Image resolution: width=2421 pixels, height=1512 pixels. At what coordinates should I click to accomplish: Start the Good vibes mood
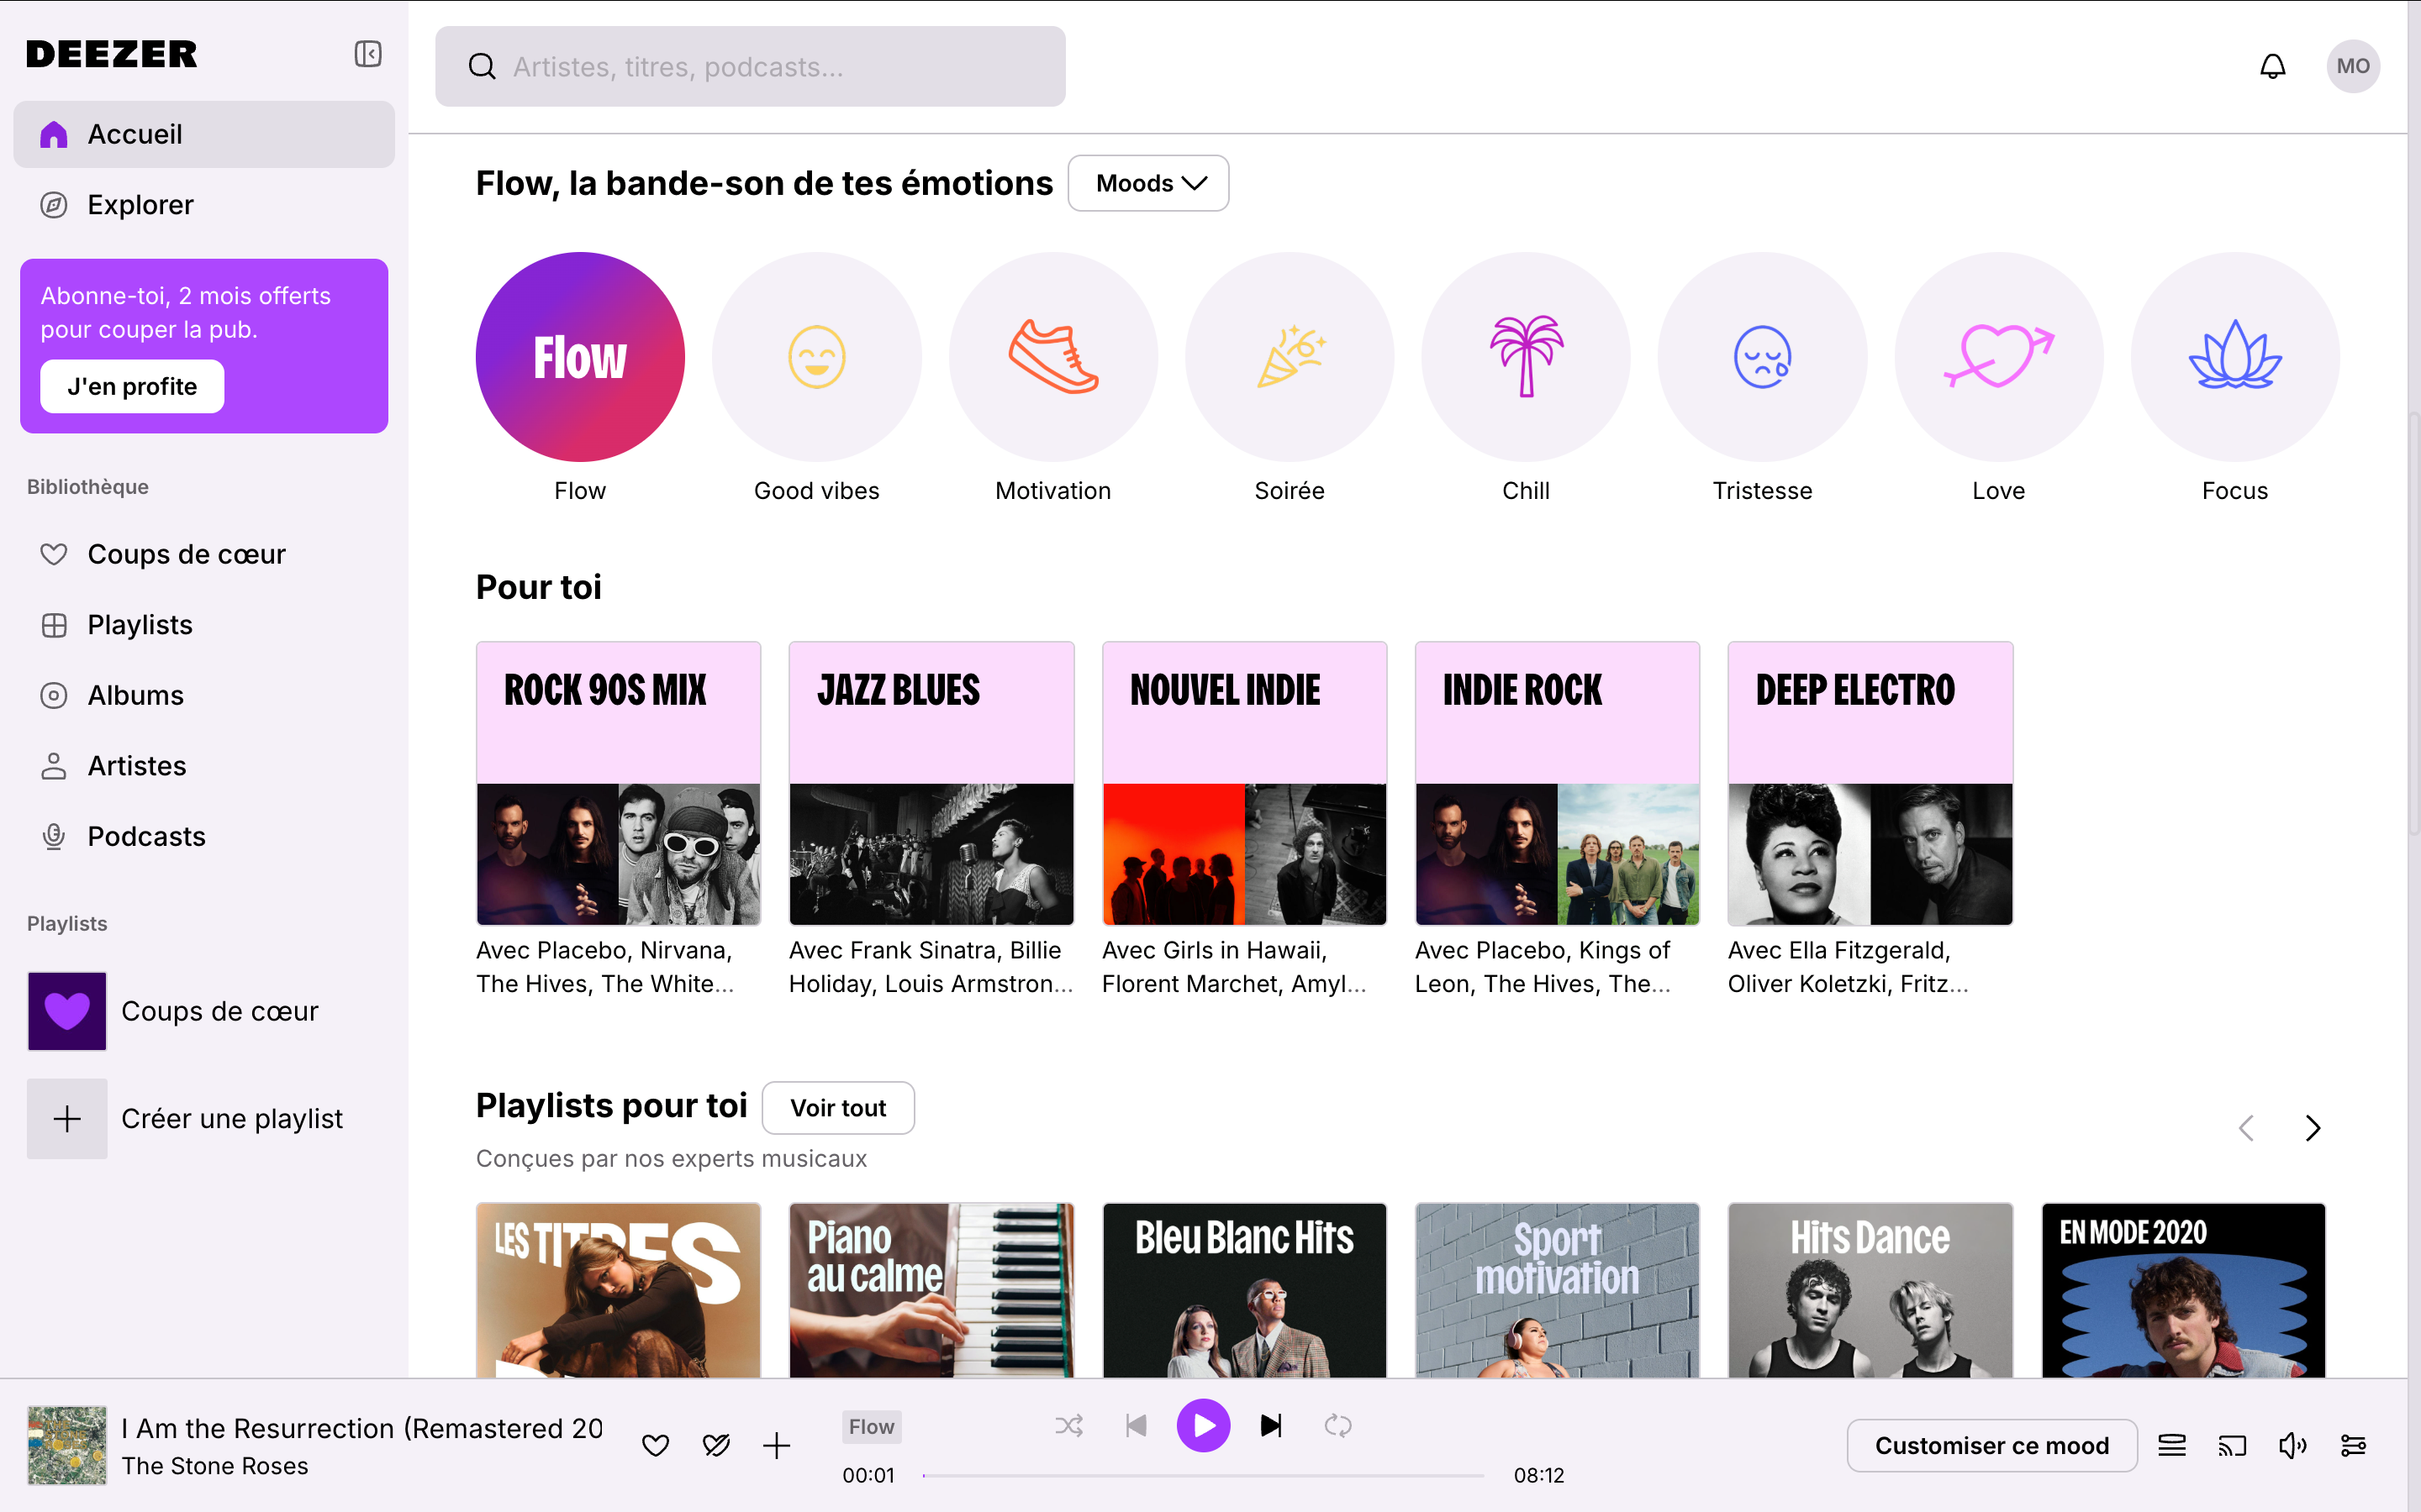pyautogui.click(x=816, y=357)
